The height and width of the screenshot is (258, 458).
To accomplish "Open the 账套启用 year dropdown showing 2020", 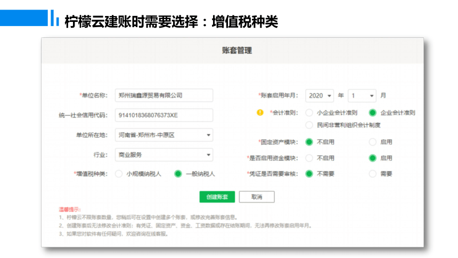I will pyautogui.click(x=320, y=95).
